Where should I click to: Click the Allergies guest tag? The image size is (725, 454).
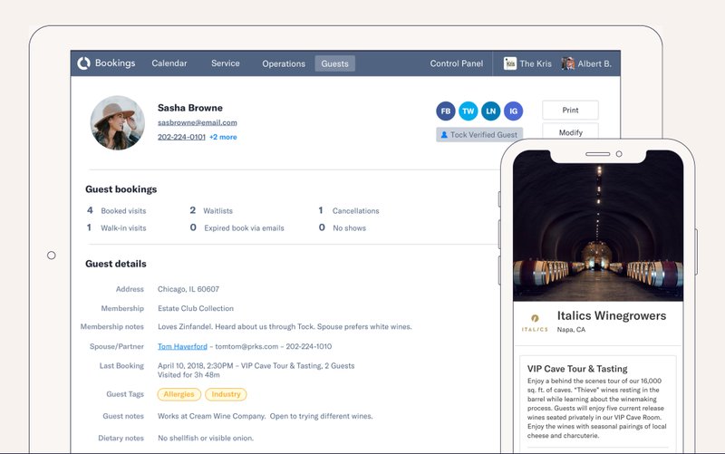(x=179, y=394)
